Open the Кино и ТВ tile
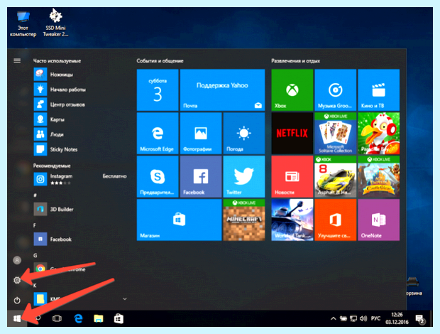The height and width of the screenshot is (334, 440). coord(378,90)
